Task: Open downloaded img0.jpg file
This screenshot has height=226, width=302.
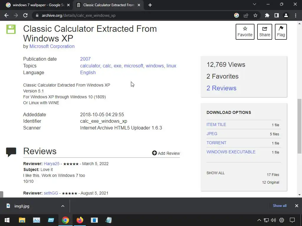Action: pos(22,206)
